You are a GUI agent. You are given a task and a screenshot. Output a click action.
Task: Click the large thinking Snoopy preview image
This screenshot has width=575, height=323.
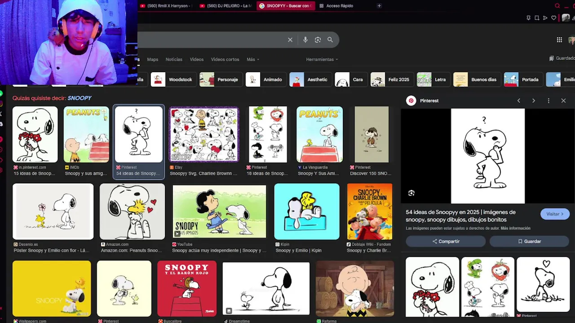tap(488, 156)
